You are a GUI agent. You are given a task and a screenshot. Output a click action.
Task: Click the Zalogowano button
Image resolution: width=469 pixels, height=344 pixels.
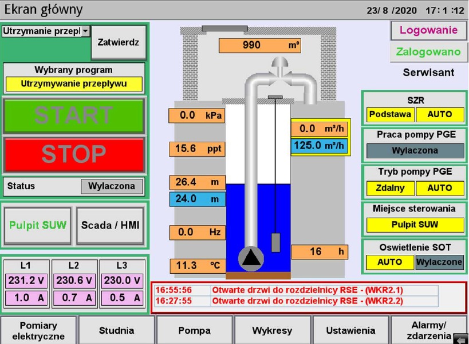(428, 52)
